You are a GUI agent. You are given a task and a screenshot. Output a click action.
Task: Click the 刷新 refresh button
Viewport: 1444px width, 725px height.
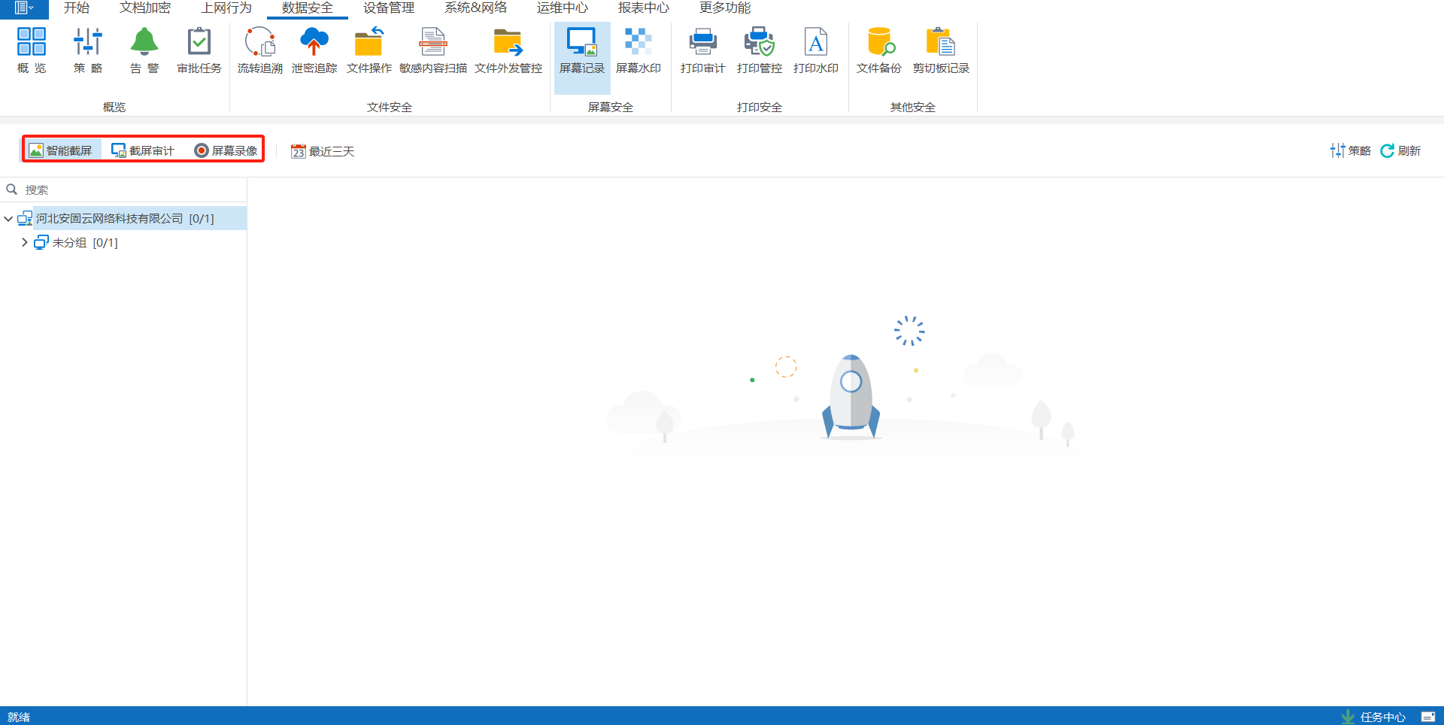coord(1400,150)
